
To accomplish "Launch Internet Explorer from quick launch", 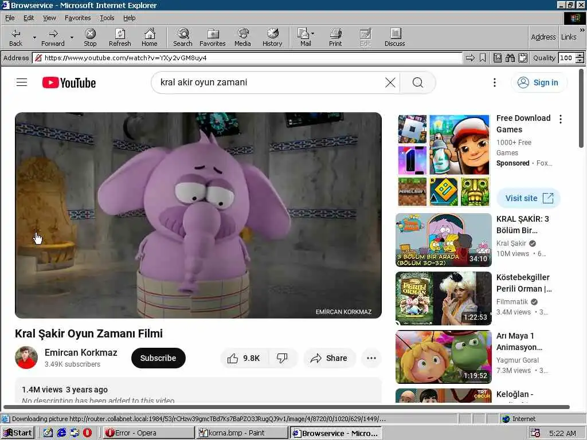I will [61, 433].
